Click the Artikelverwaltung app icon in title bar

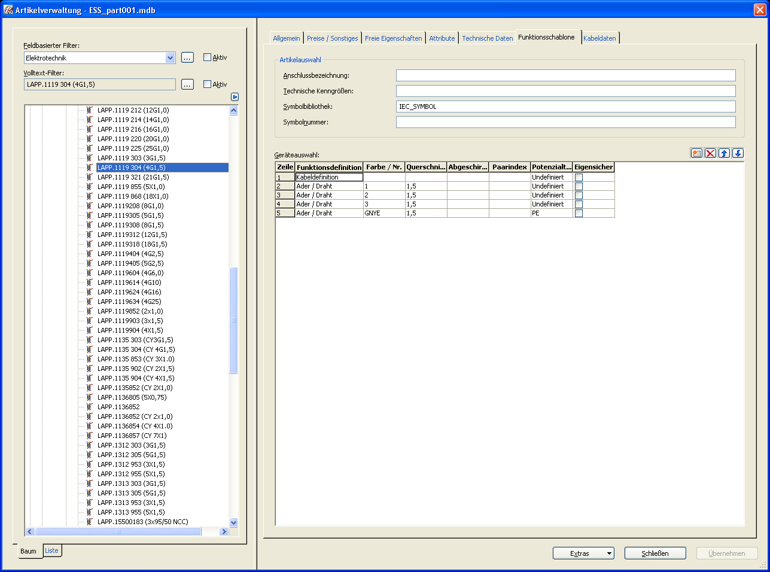click(8, 10)
